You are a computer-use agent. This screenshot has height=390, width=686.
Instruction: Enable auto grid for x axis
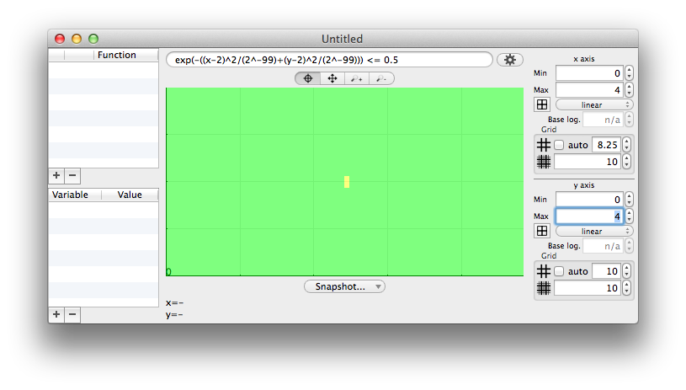559,145
